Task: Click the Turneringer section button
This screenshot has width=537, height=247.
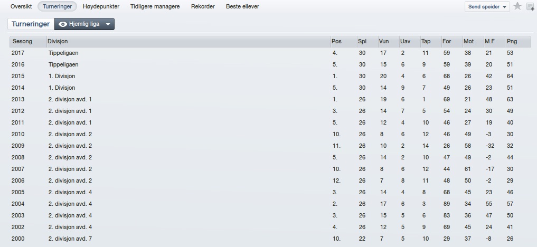Action: pyautogui.click(x=31, y=24)
